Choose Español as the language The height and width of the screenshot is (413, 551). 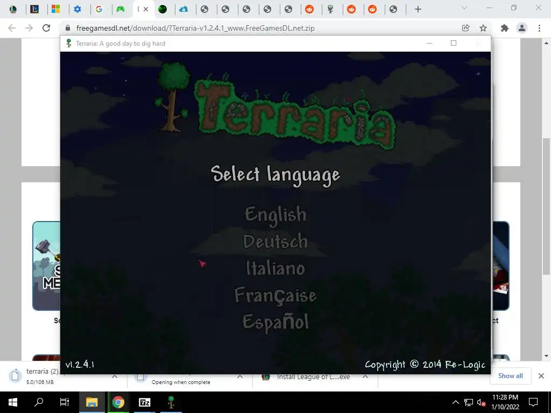(275, 322)
